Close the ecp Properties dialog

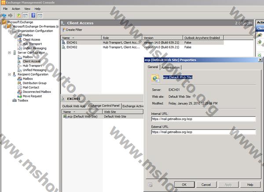tap(260, 60)
